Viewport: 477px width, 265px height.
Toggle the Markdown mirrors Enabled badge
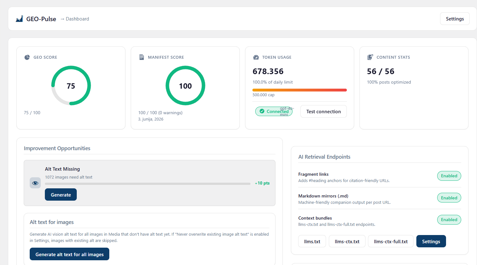pyautogui.click(x=449, y=198)
